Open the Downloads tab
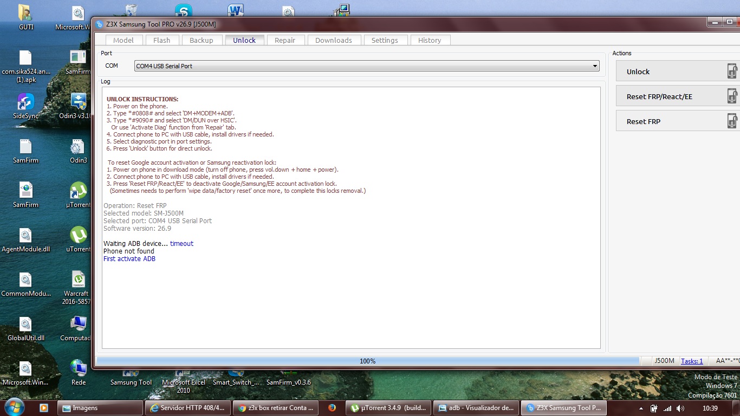The width and height of the screenshot is (740, 416). click(x=333, y=40)
